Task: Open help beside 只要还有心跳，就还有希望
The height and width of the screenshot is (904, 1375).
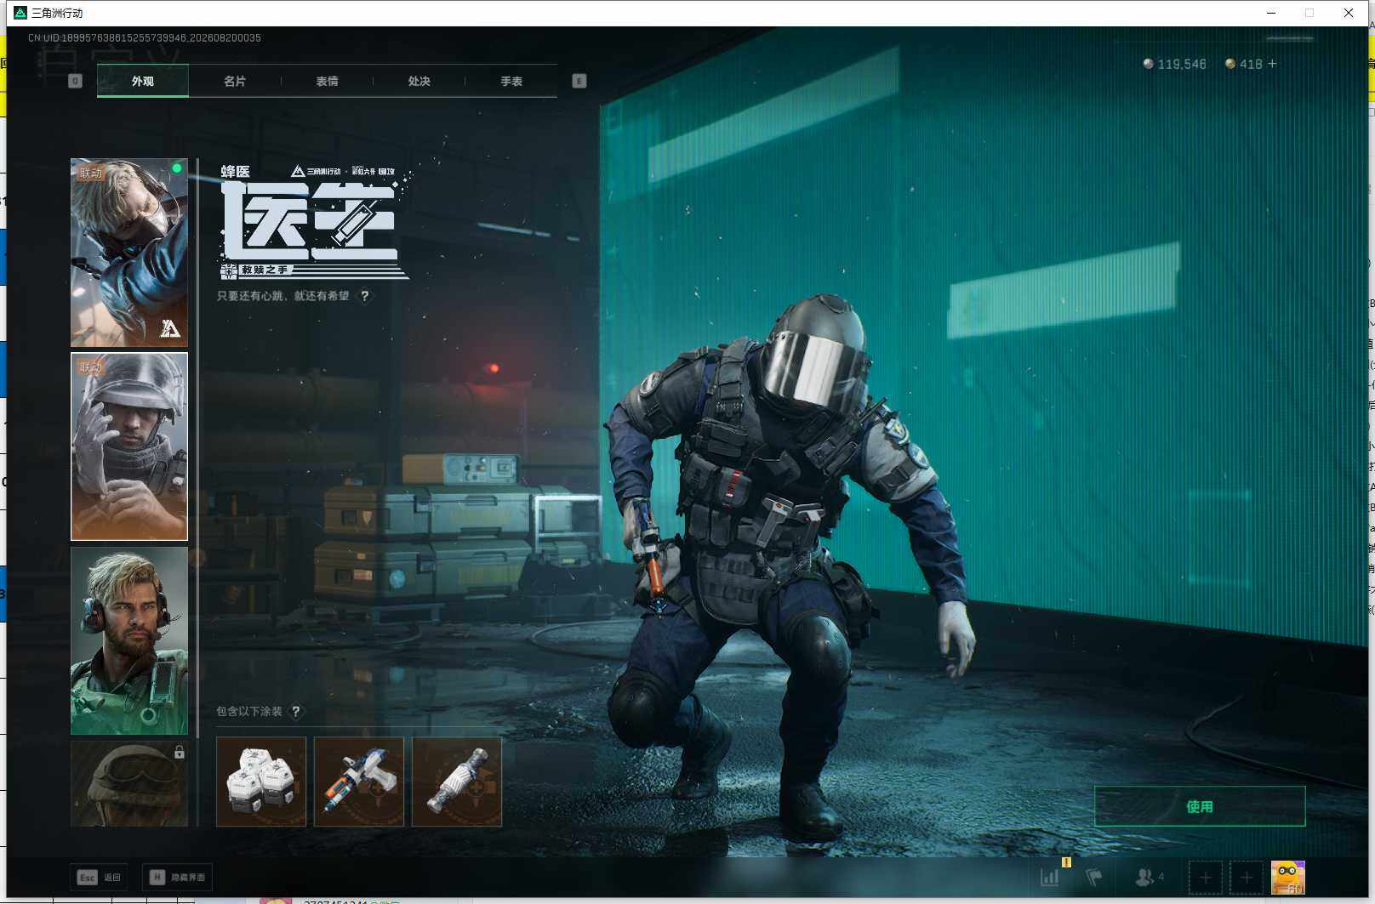Action: click(365, 296)
